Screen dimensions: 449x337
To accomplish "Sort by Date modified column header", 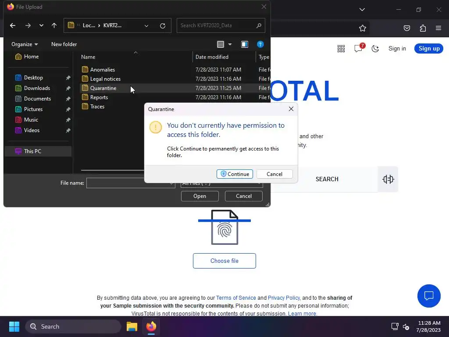I will tap(212, 57).
